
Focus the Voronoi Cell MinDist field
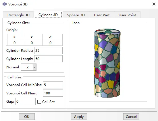pyautogui.click(x=53, y=85)
